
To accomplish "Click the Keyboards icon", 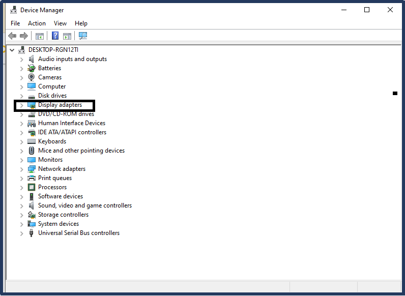I will [x=31, y=141].
